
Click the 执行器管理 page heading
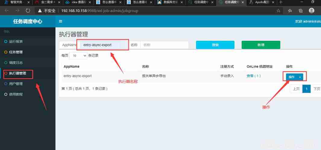(74, 34)
